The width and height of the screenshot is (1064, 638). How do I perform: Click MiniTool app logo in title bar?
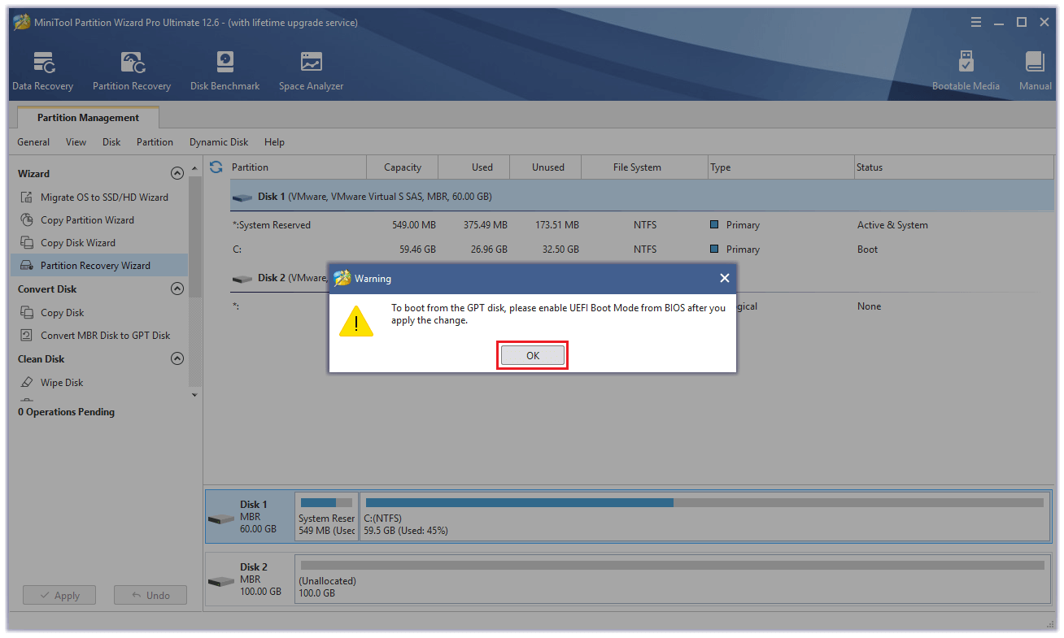[22, 23]
